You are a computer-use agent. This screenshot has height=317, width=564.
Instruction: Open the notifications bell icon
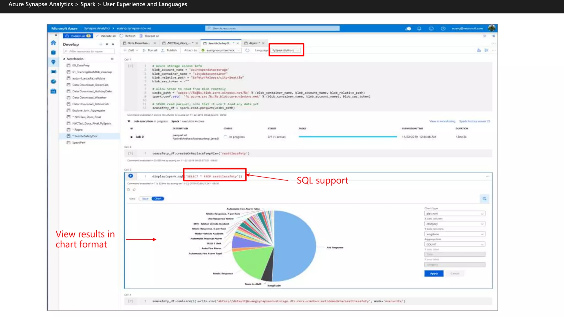coord(419,28)
